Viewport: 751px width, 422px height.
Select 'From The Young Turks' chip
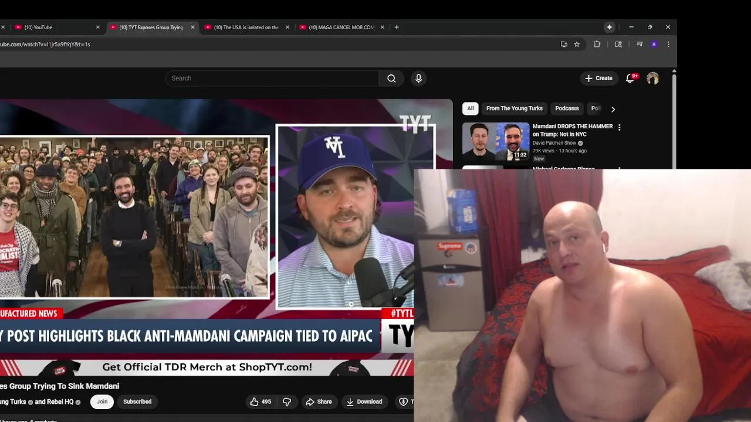click(515, 108)
